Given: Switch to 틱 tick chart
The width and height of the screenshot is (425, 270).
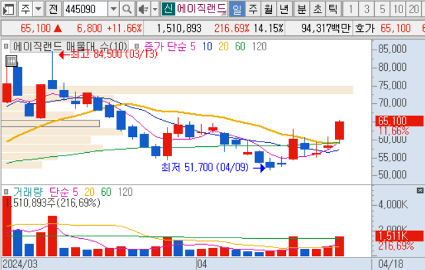Looking at the screenshot, I should pyautogui.click(x=333, y=9).
